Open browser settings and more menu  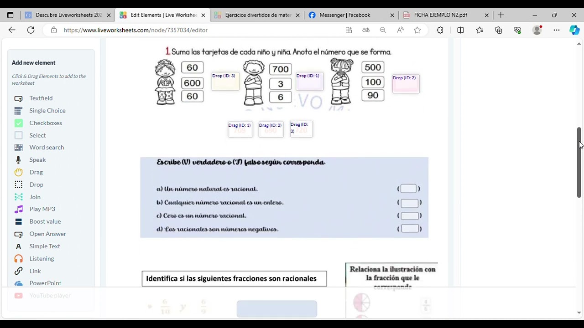[x=557, y=30]
